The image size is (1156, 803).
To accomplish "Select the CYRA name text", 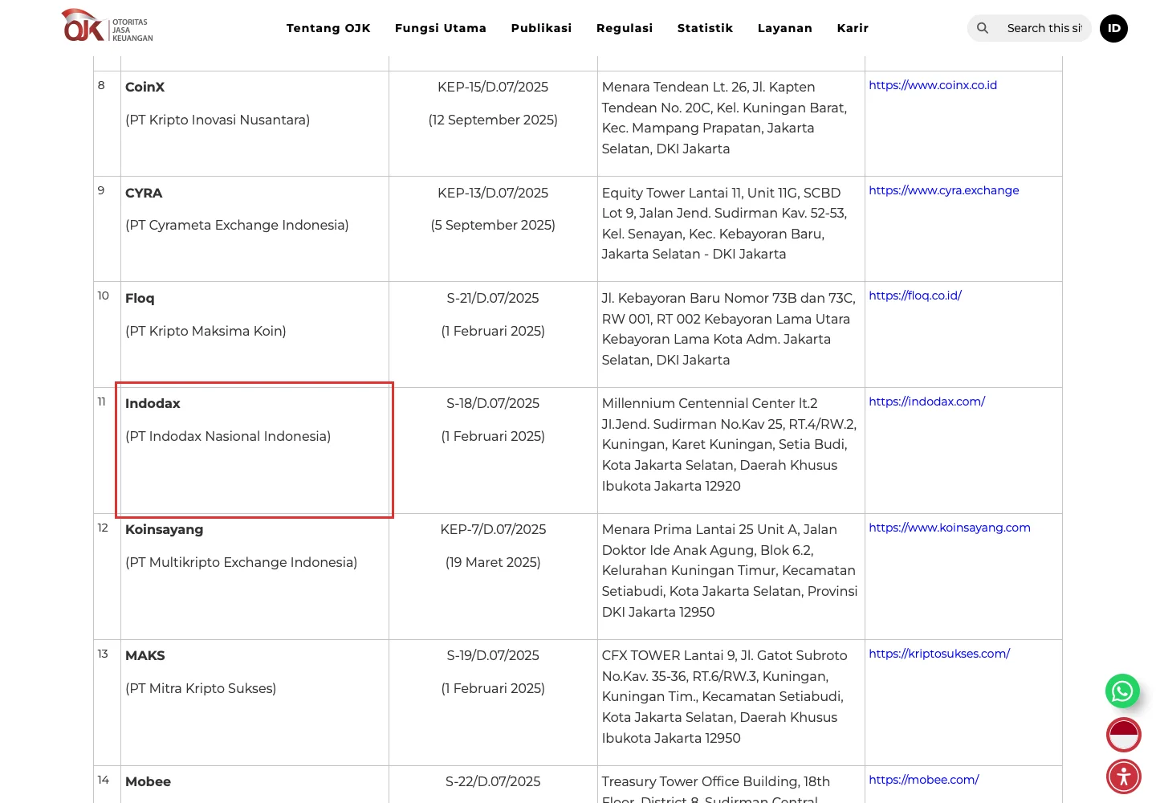I will 144,193.
